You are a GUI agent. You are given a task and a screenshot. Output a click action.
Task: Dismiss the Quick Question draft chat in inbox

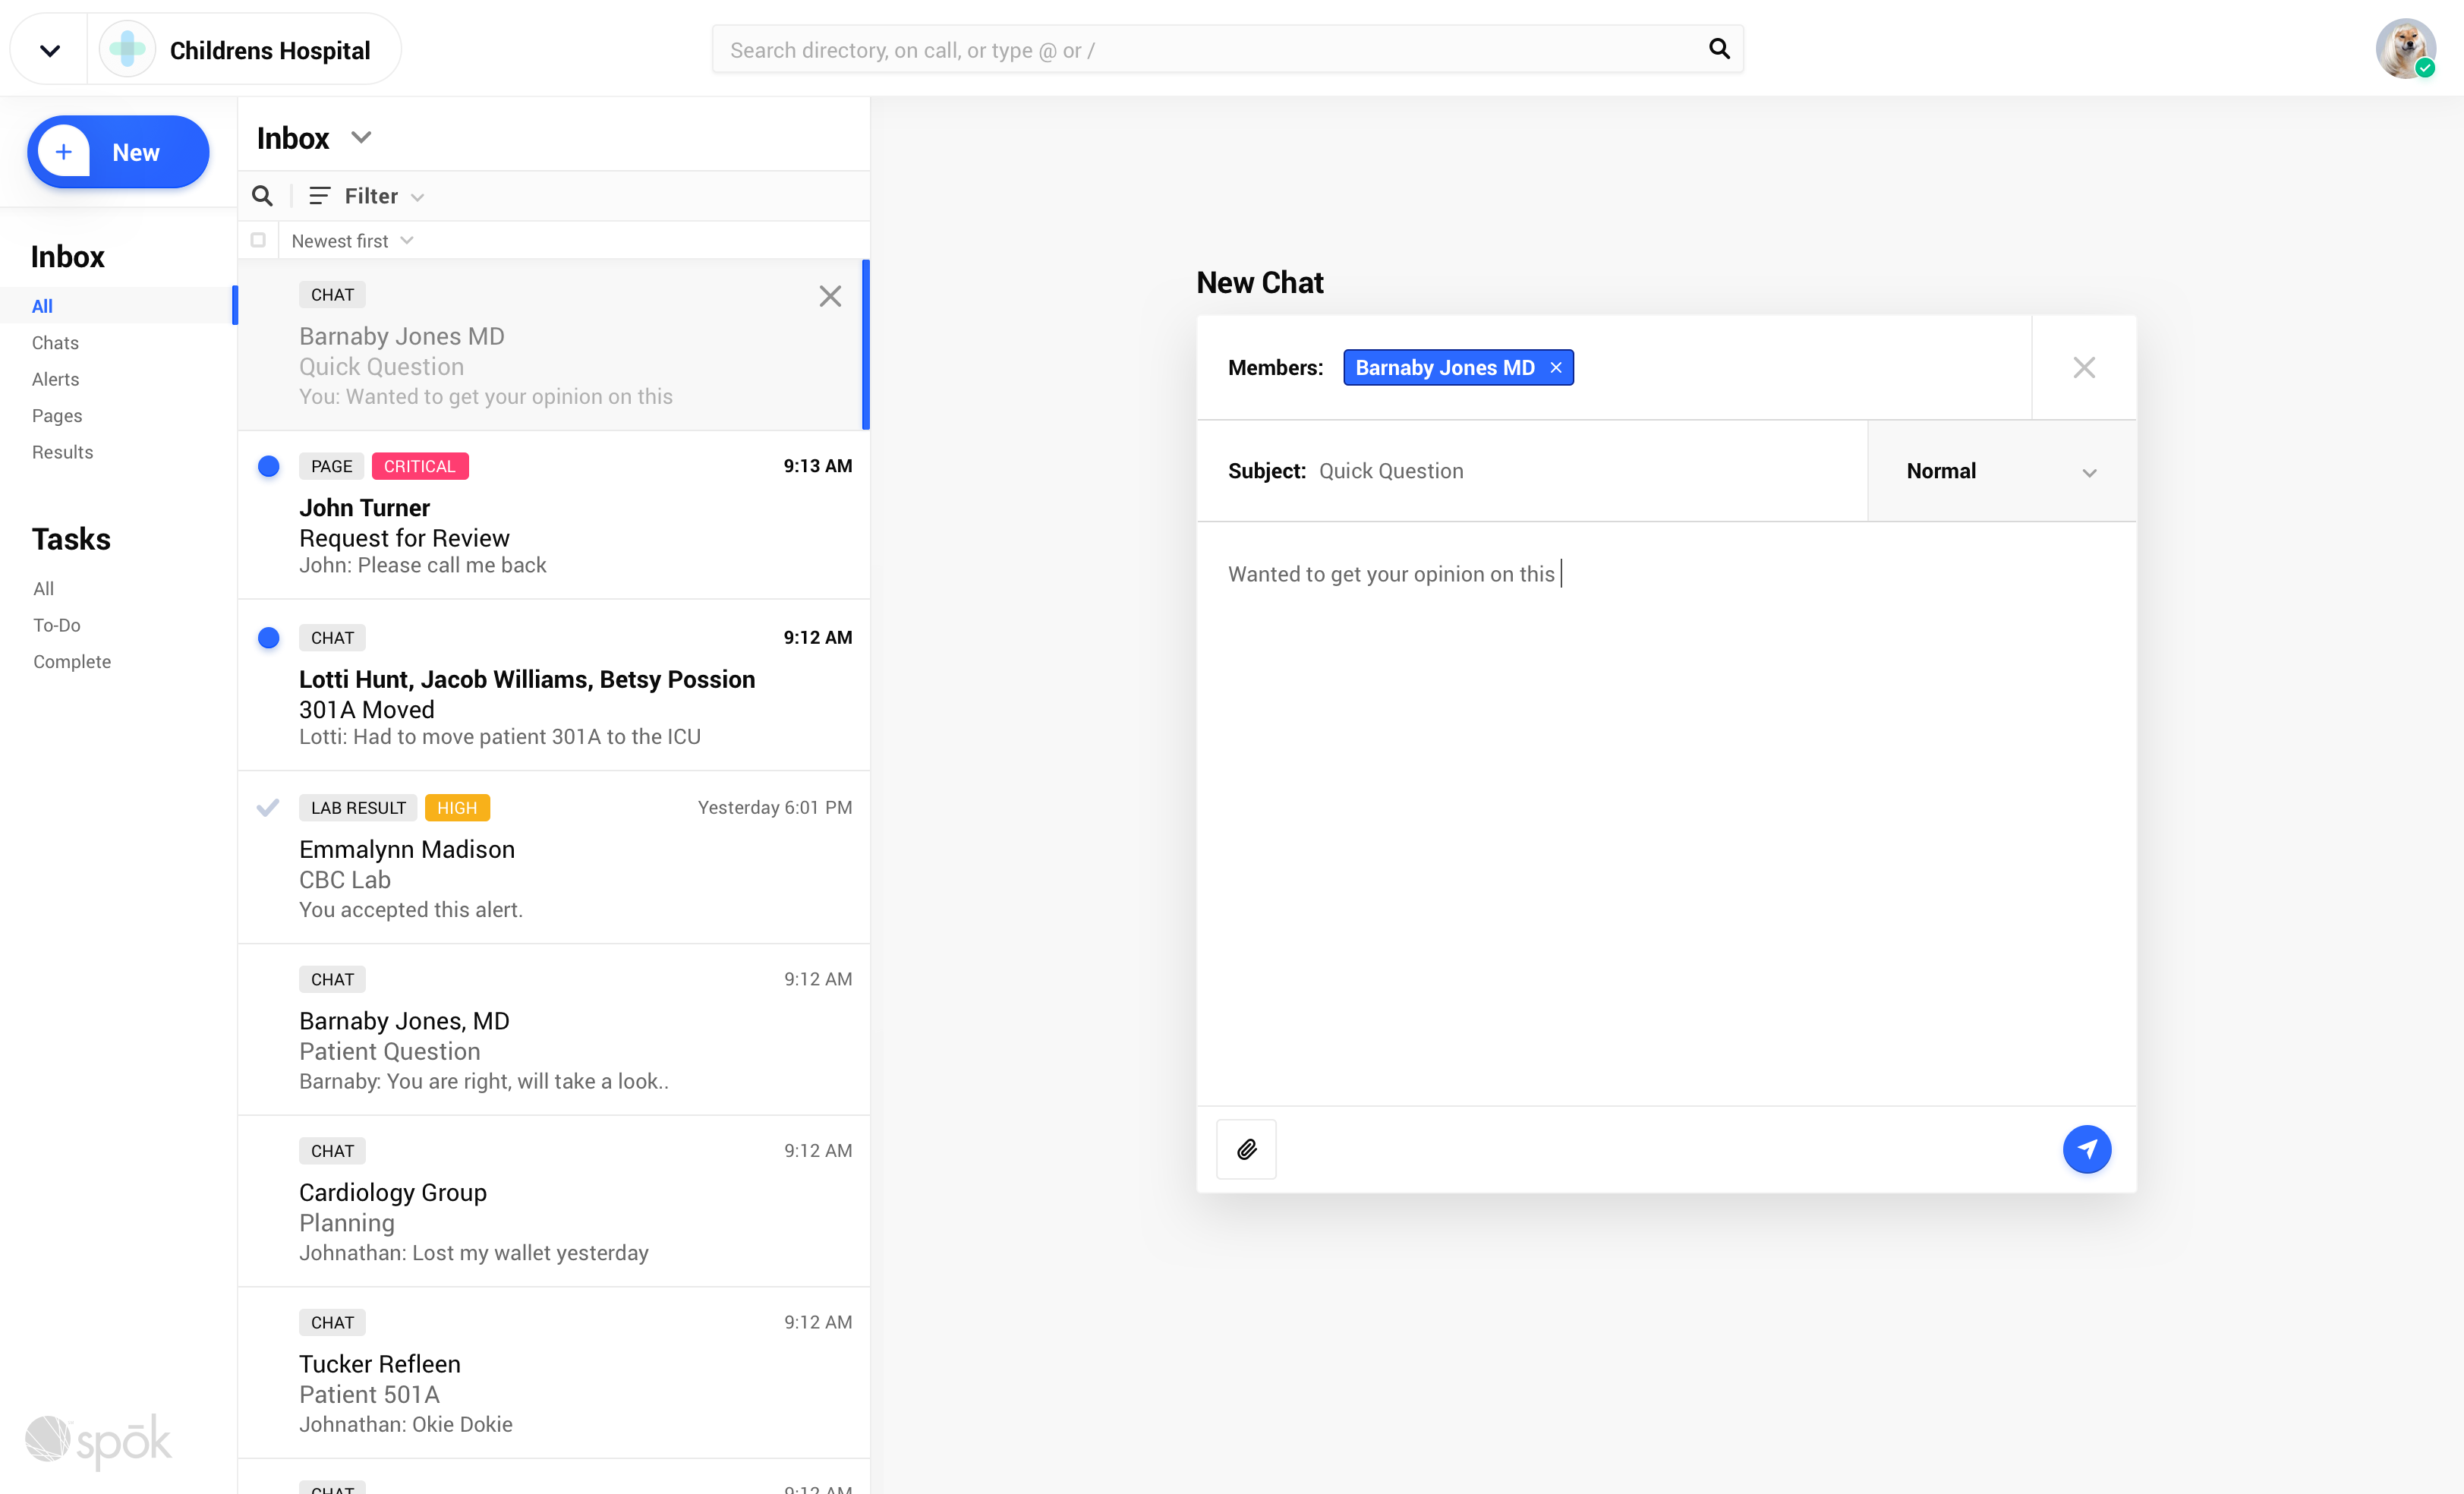coord(830,296)
